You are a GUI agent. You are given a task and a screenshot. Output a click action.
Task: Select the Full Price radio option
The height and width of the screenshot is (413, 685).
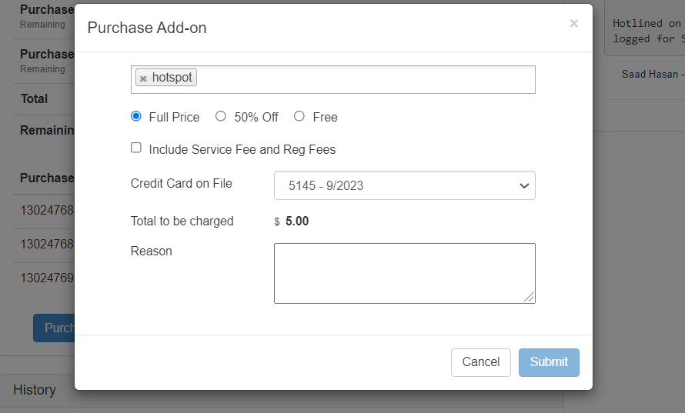coord(136,116)
